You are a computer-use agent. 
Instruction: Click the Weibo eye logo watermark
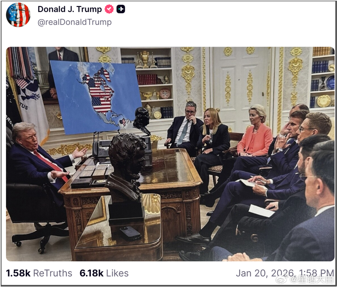pos(282,279)
